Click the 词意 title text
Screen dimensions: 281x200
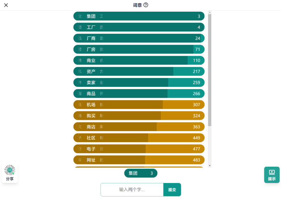point(137,5)
